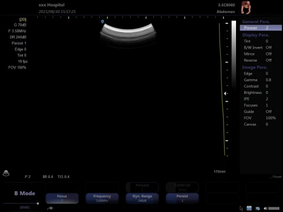Select the Contrast parameter row
283x212 pixels.
pyautogui.click(x=261, y=86)
